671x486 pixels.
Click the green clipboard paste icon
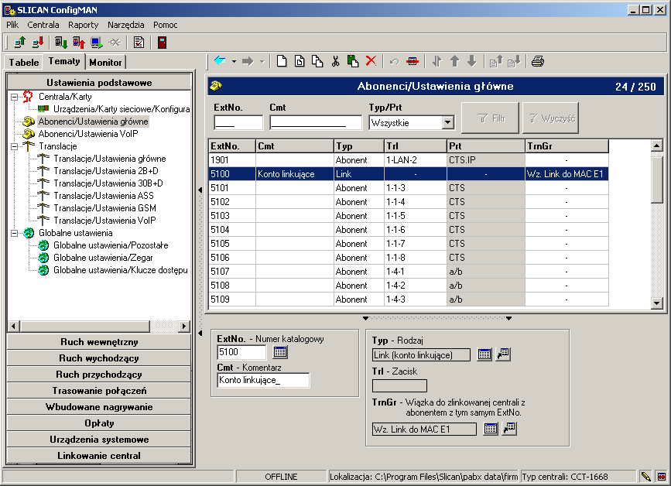click(353, 61)
